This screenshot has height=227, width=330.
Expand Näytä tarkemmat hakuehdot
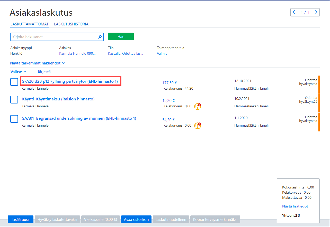(38, 63)
